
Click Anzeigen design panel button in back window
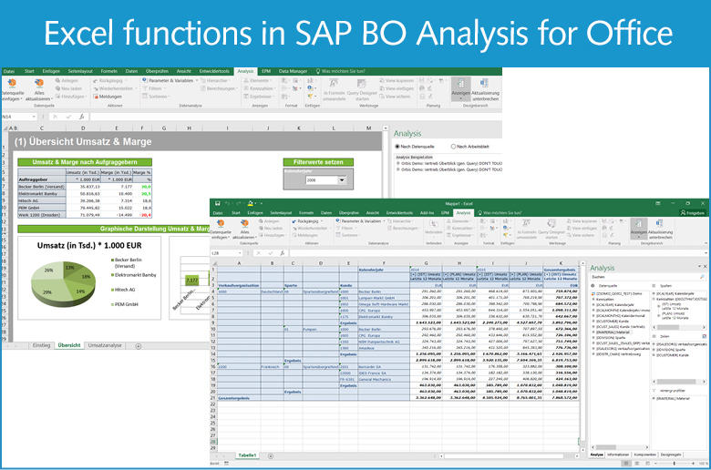click(460, 89)
